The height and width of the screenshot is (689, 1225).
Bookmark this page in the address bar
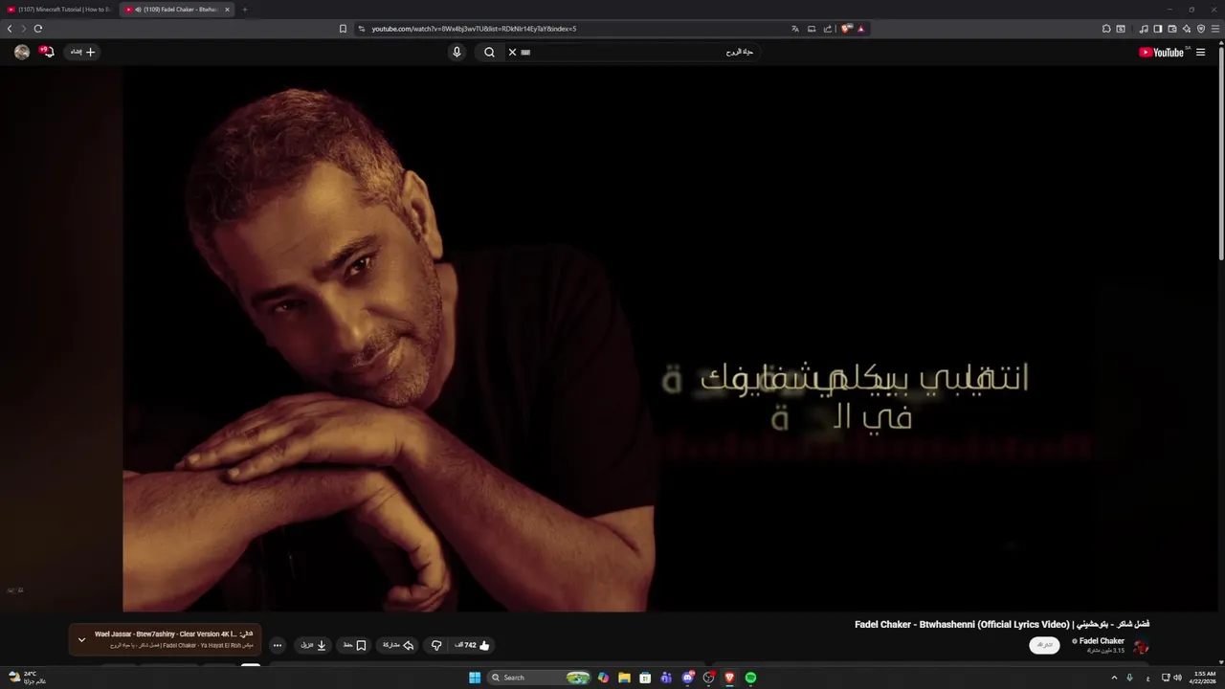343,29
